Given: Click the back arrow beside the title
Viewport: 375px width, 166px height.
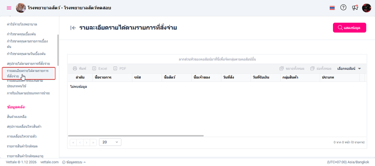Looking at the screenshot, I should tap(73, 28).
